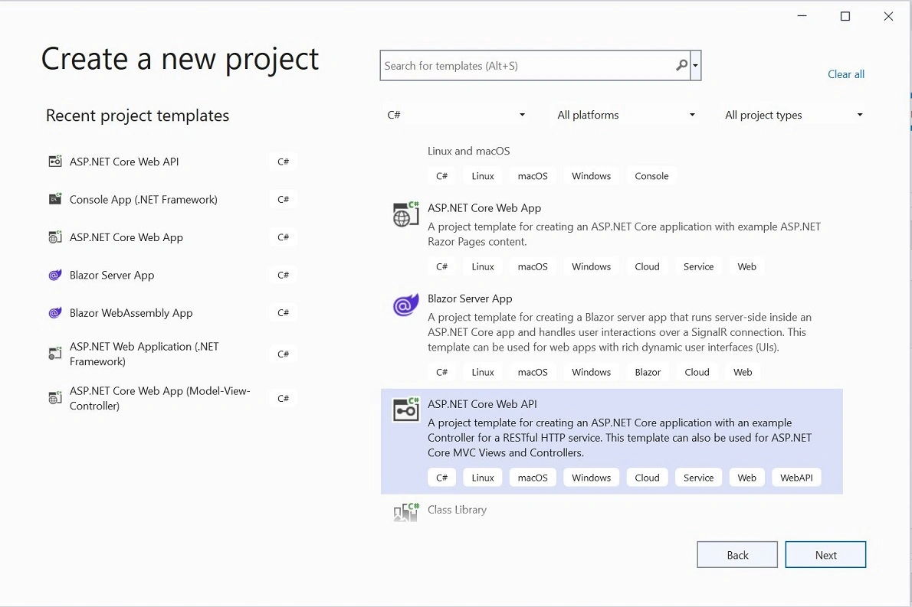Click the ASP.NET Core Web App recent icon

pyautogui.click(x=54, y=237)
